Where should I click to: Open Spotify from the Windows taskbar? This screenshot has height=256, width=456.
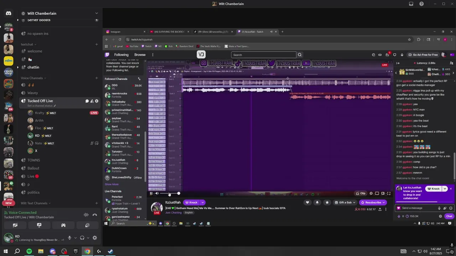point(29,251)
